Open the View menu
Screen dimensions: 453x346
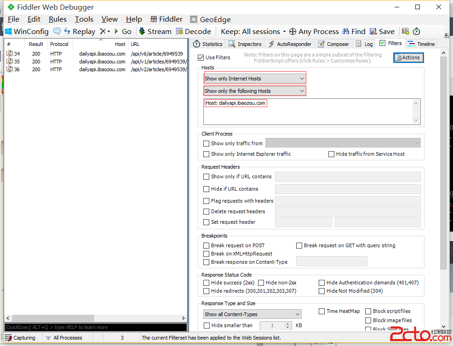click(x=109, y=19)
